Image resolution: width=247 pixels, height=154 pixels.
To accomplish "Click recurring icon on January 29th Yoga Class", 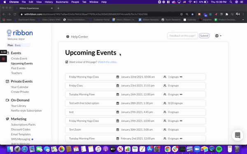I will [181, 121].
